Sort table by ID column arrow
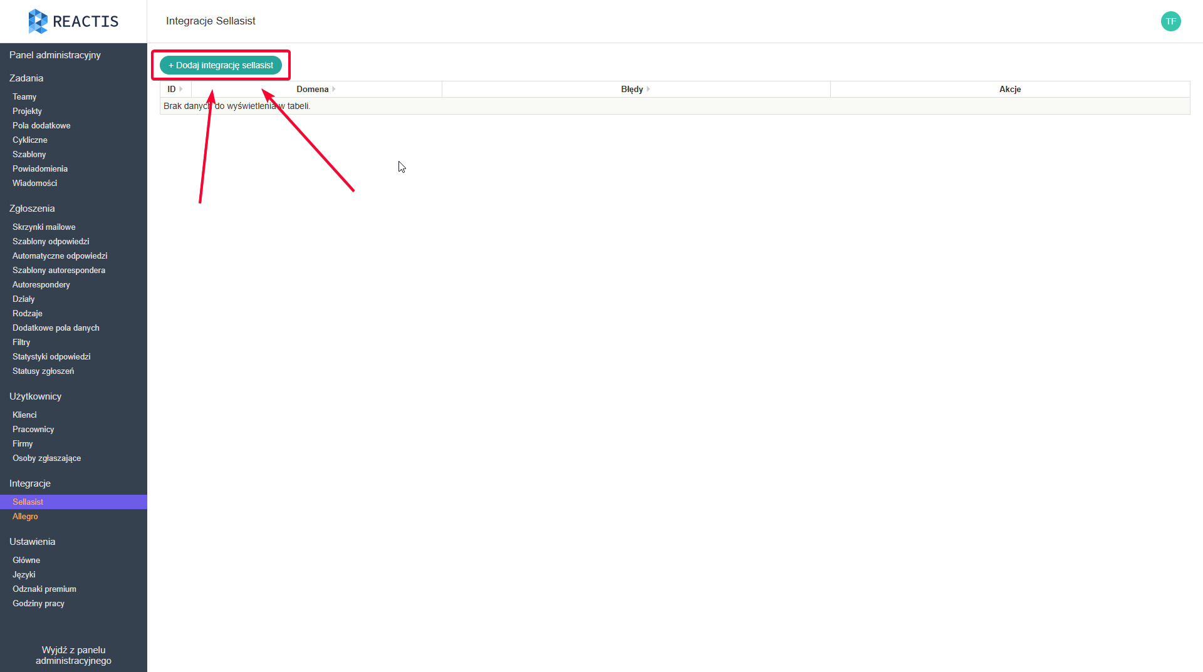 pyautogui.click(x=181, y=89)
